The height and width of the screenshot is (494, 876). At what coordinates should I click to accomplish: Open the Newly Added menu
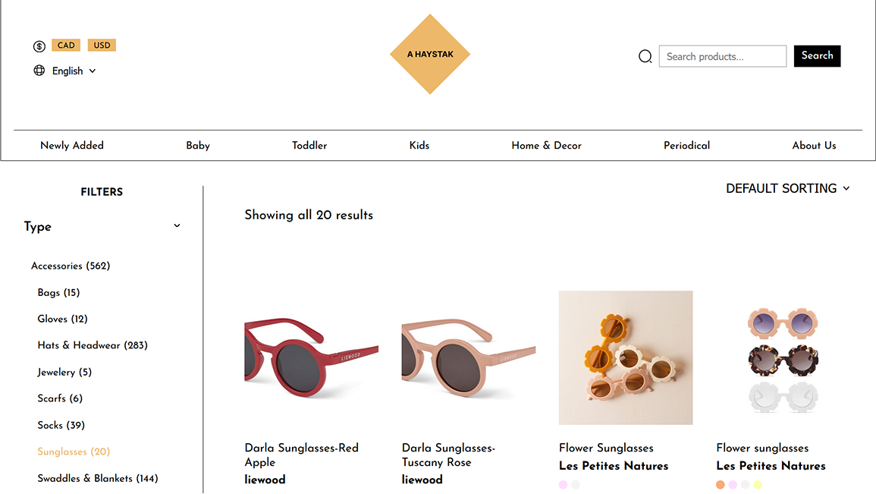tap(72, 146)
